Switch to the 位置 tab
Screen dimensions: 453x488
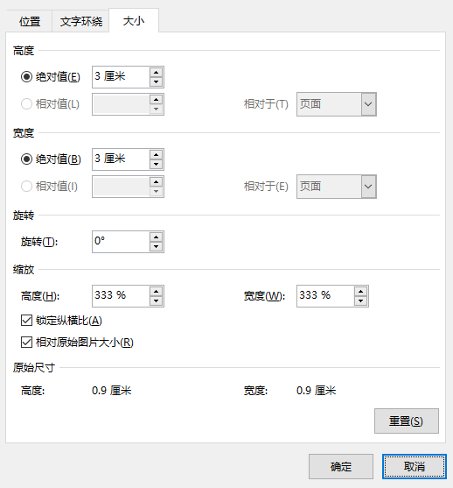[30, 22]
